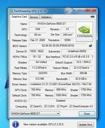Click the GPU Clock row Shader 1750 MHz

(x=86, y=90)
